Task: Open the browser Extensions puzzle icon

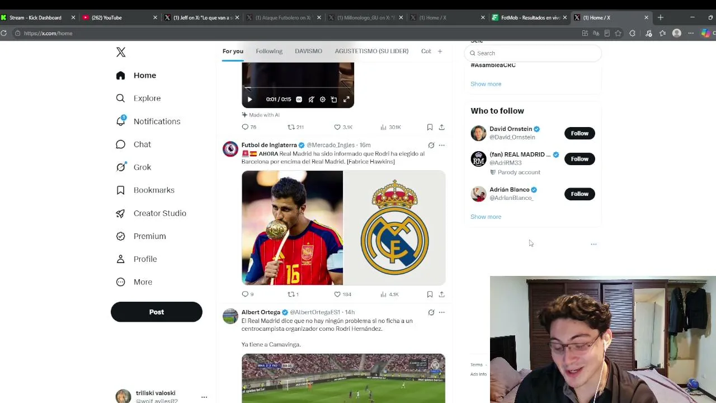Action: coord(633,33)
